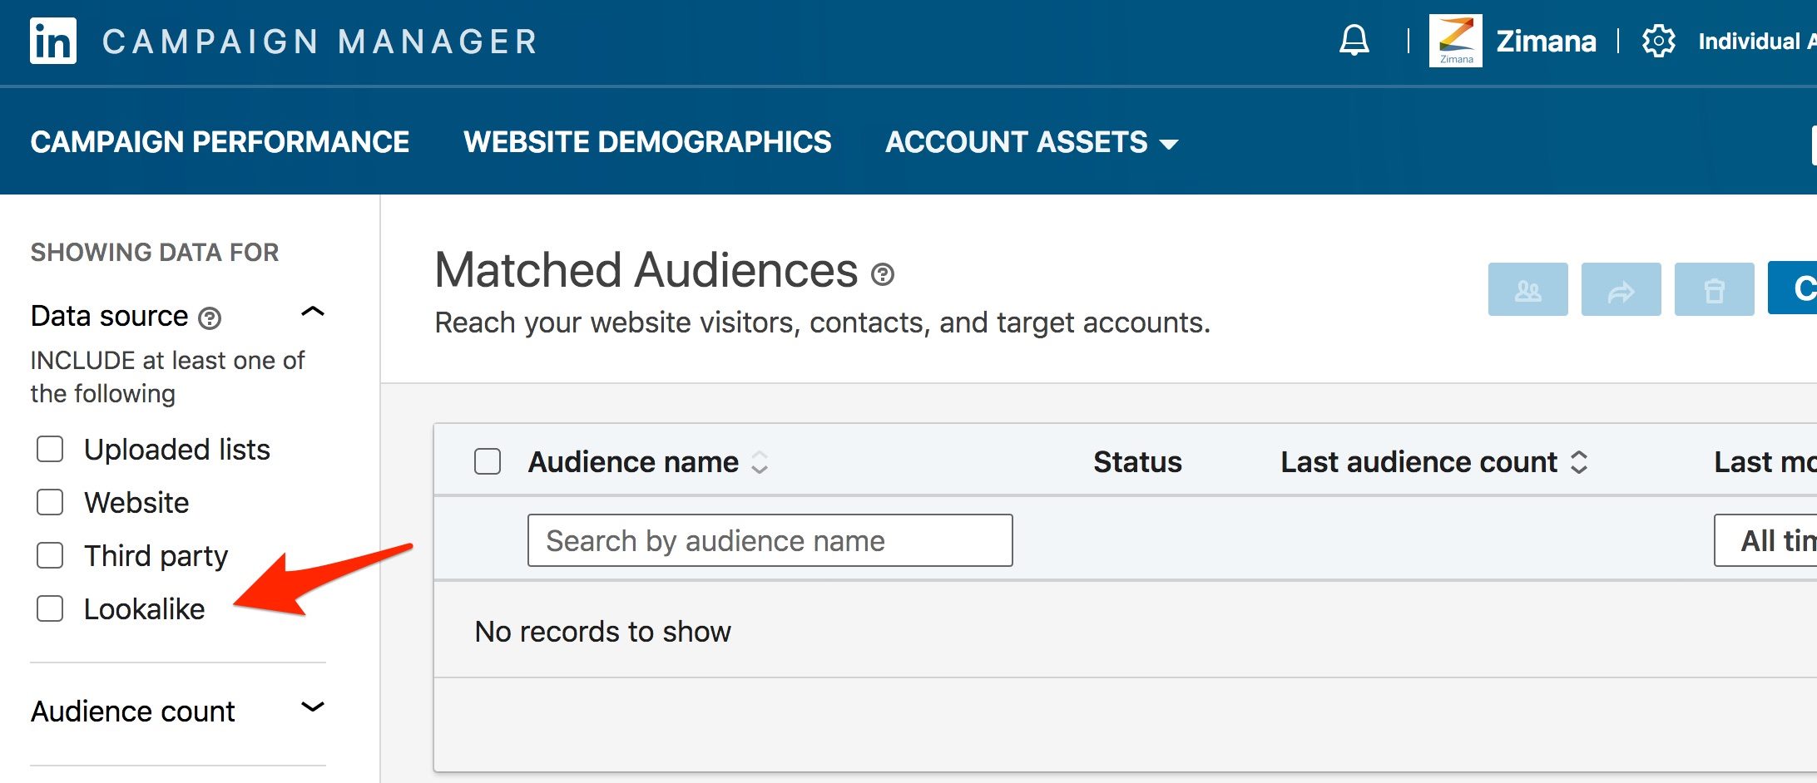The width and height of the screenshot is (1817, 783).
Task: Open Website Demographics tab
Action: click(647, 142)
